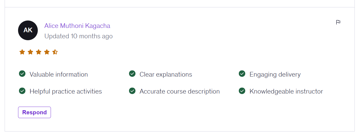Select the Helpful practice activities label text

[x=66, y=91]
